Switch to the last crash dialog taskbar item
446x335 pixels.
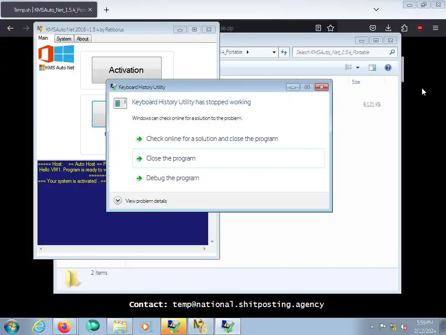tap(227, 326)
